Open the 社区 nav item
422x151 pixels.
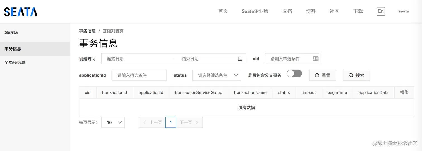tap(334, 11)
